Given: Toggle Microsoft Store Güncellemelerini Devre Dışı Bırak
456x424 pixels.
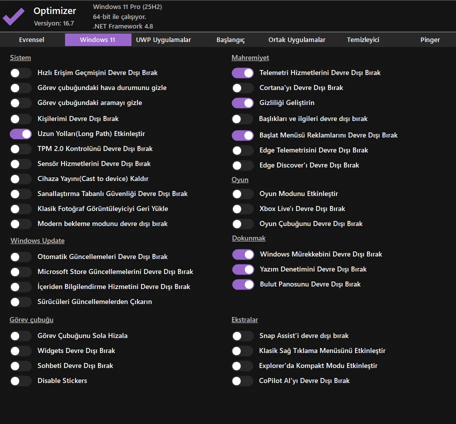Looking at the screenshot, I should click(20, 272).
